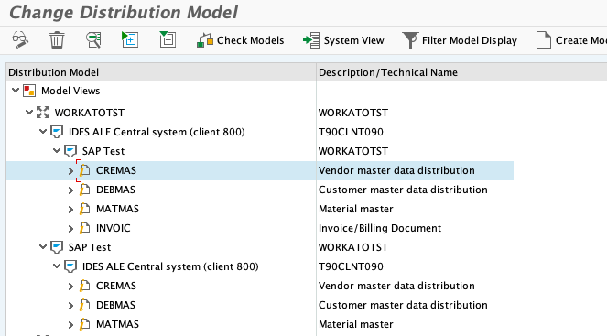
Task: Click the System View arrow icon
Action: 311,40
